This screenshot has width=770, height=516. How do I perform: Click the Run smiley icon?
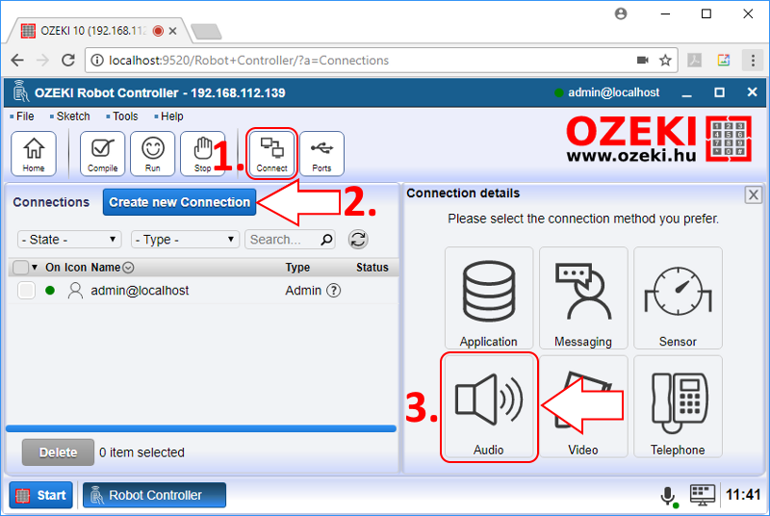(x=153, y=154)
